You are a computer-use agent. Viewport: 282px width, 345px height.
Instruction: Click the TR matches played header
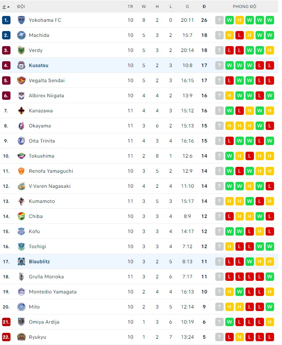(130, 7)
